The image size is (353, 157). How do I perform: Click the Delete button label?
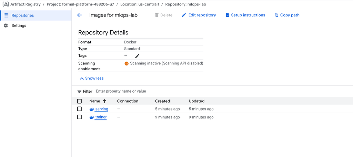pyautogui.click(x=167, y=15)
